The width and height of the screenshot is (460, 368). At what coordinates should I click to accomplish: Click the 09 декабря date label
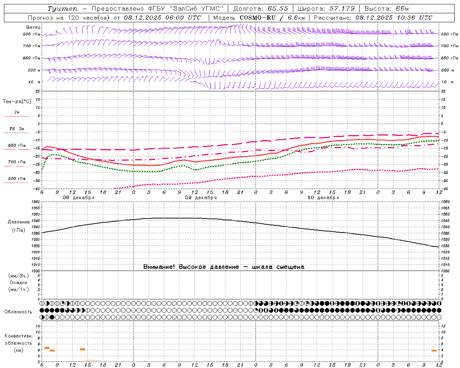(x=201, y=198)
